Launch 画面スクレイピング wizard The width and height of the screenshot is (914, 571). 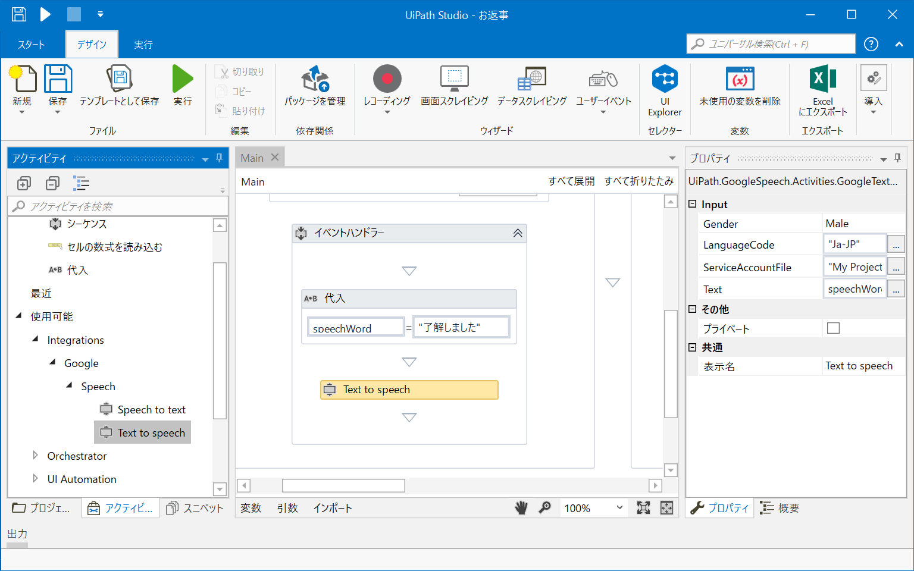(x=455, y=86)
